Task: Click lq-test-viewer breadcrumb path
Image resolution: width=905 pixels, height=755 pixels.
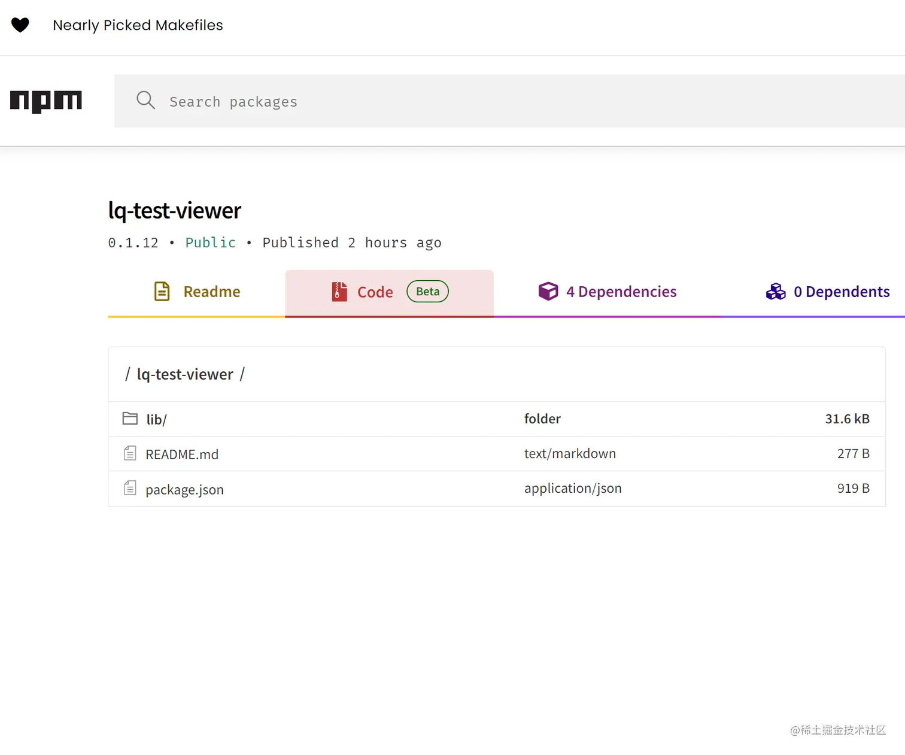Action: pyautogui.click(x=185, y=374)
